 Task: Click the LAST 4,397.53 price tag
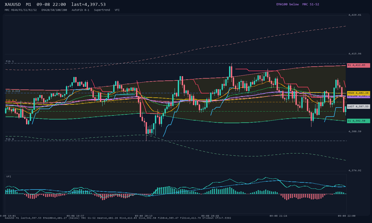358,106
